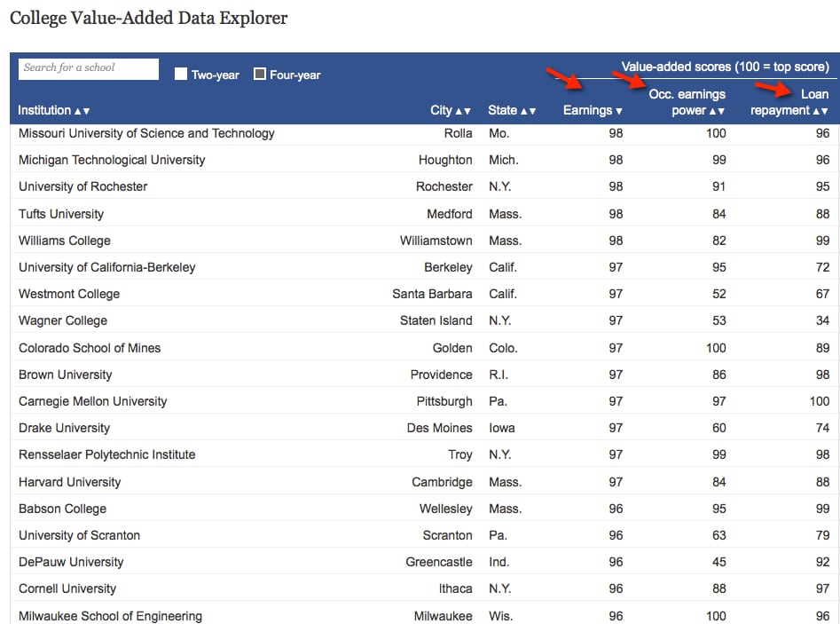Click Wagner College loan repayment 34

click(822, 320)
